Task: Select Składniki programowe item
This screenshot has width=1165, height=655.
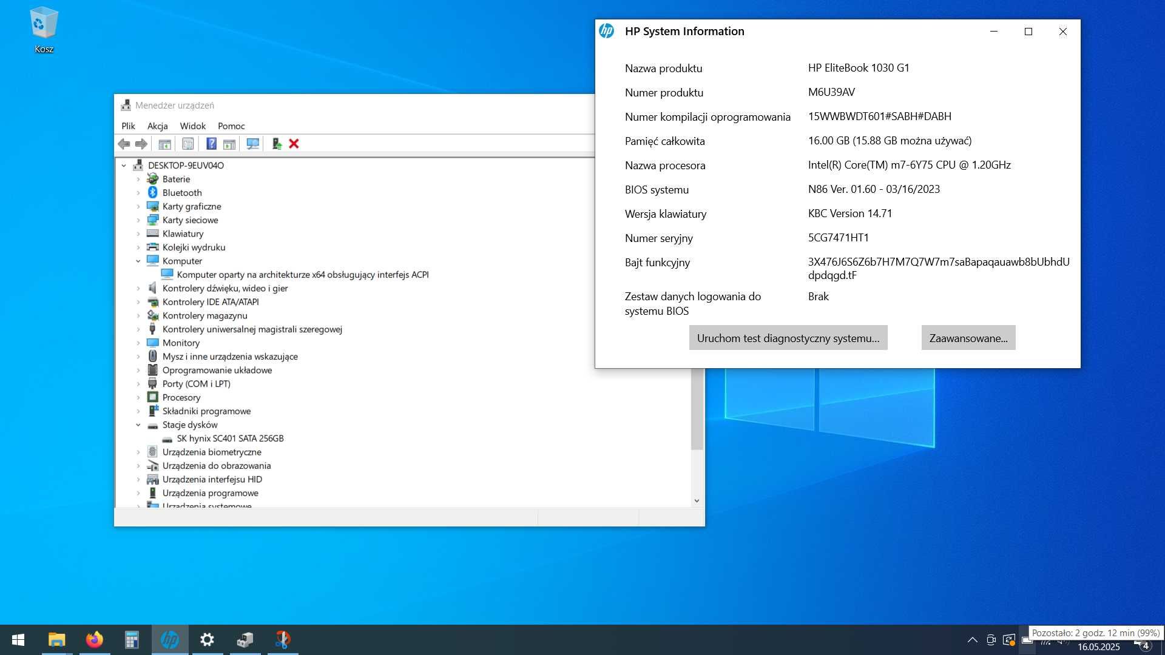Action: tap(206, 411)
